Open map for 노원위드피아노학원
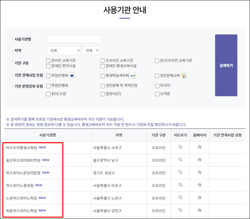250x219 pixels. 180,197
